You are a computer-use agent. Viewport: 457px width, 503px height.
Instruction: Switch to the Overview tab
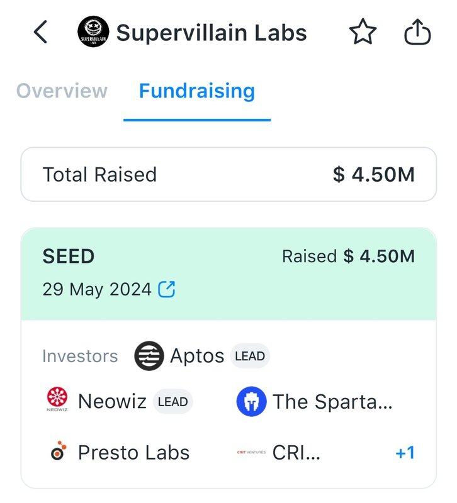[x=62, y=91]
